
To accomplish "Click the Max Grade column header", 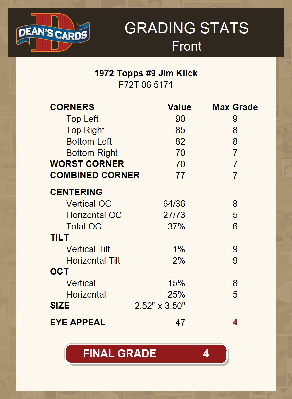I will point(235,107).
